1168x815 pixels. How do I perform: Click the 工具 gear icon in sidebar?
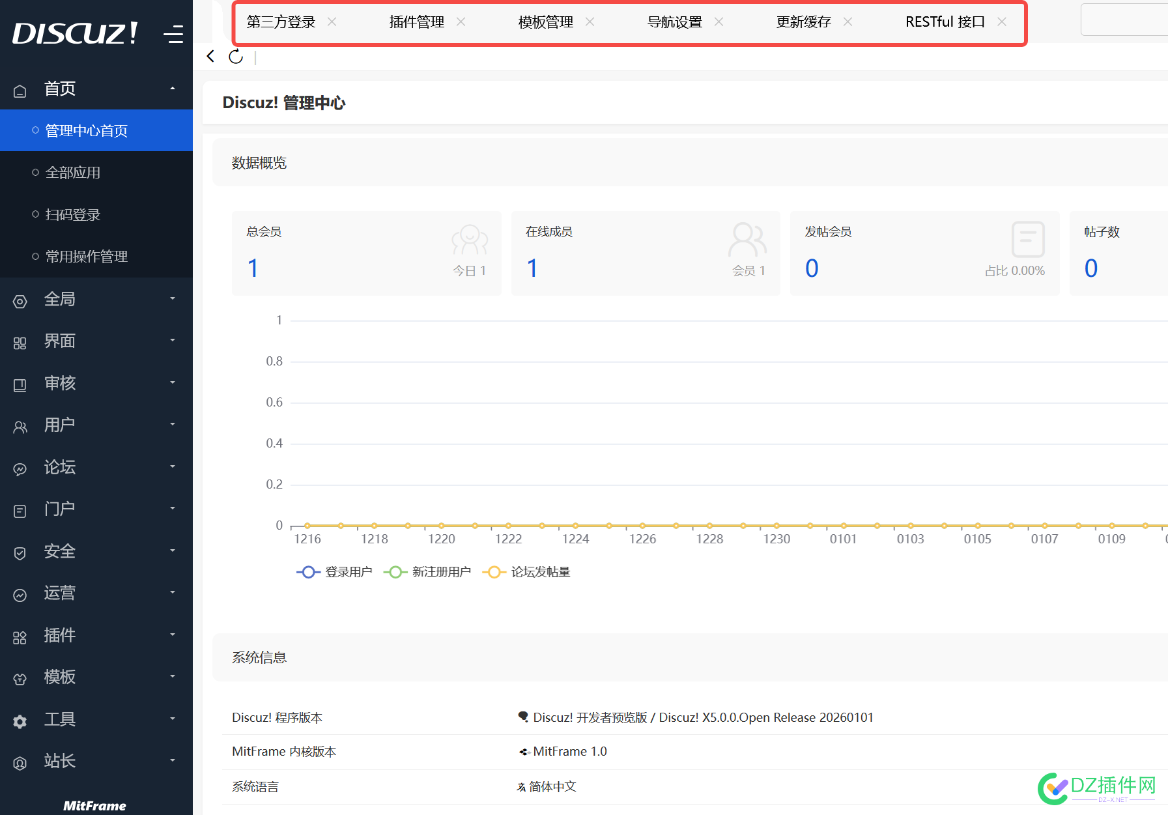(x=20, y=721)
